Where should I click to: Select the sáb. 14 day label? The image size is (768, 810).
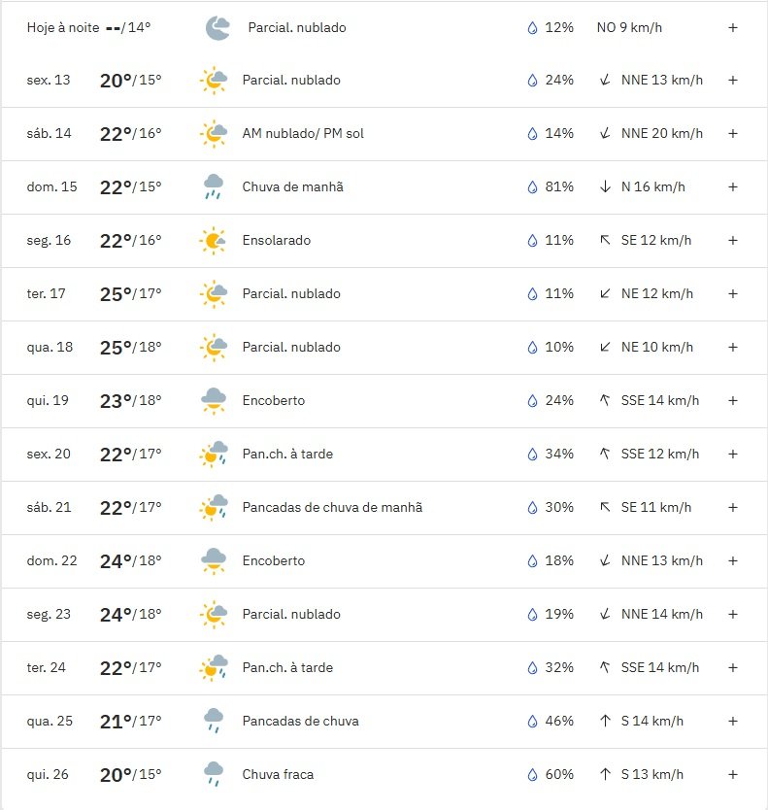[50, 133]
